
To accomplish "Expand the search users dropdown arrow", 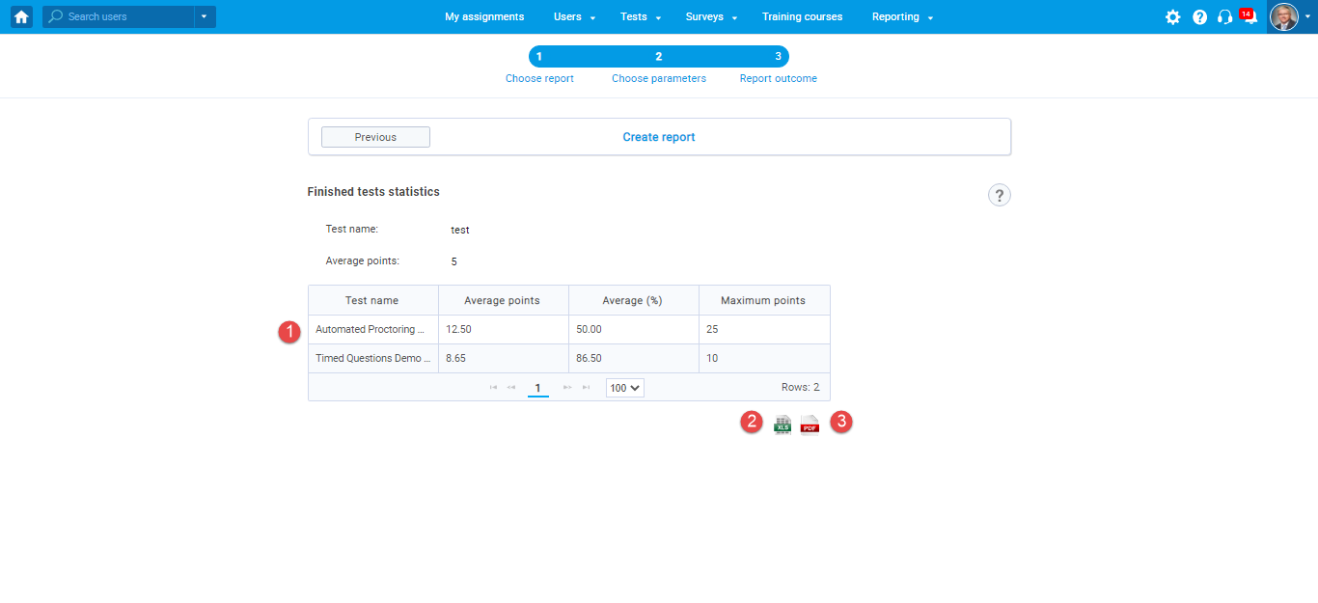I will [205, 16].
